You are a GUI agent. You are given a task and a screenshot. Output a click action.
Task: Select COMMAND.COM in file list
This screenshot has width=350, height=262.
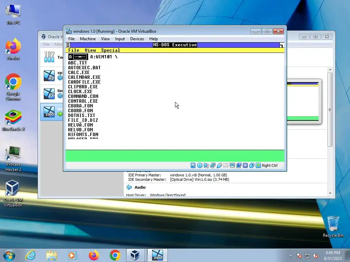click(83, 97)
